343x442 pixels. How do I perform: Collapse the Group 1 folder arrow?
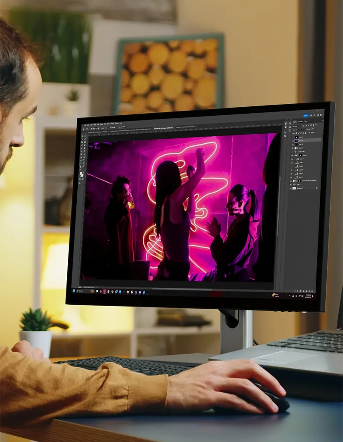(295, 156)
